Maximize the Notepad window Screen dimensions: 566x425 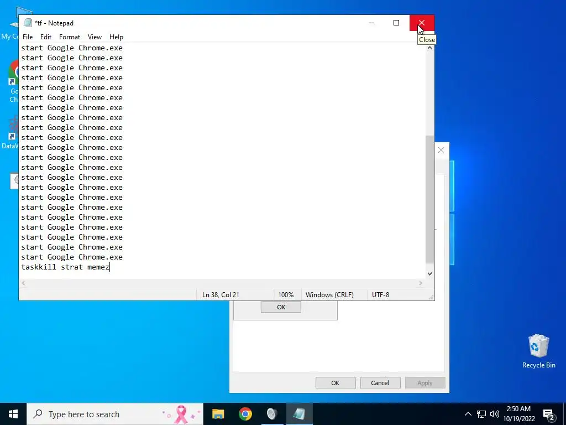pyautogui.click(x=396, y=23)
